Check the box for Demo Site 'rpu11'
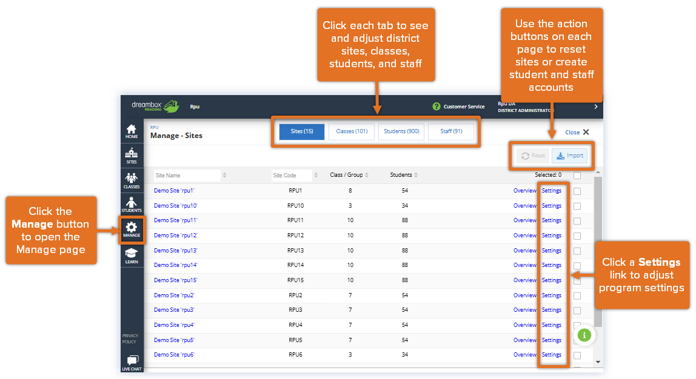The height and width of the screenshot is (379, 696). pyautogui.click(x=577, y=221)
